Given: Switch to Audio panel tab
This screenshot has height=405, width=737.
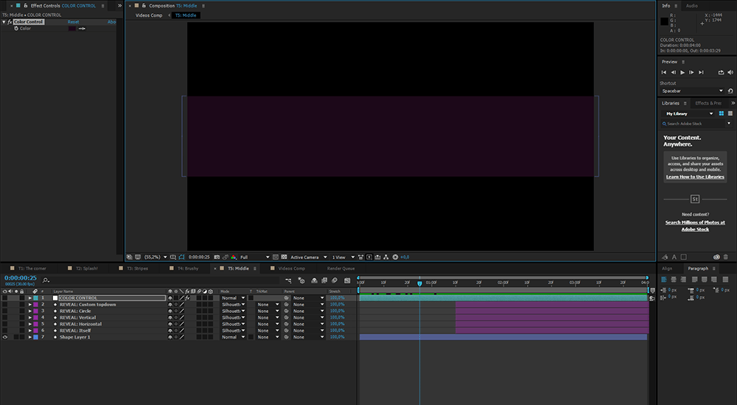Looking at the screenshot, I should pos(691,6).
